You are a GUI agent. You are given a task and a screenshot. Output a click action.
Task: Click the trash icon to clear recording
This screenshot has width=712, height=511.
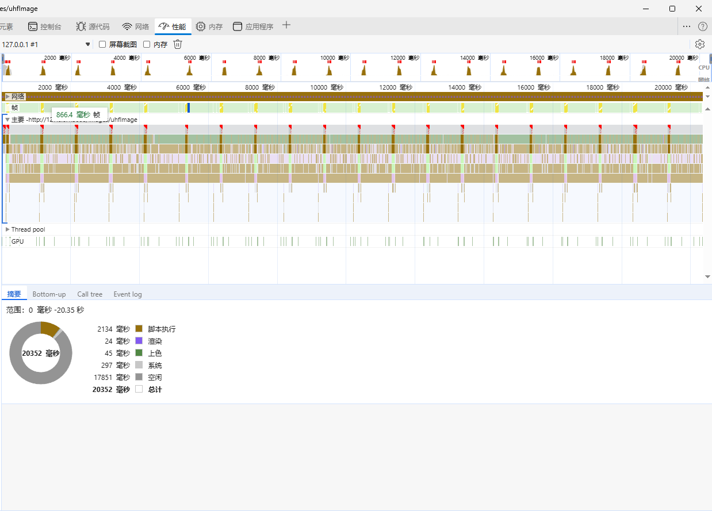click(178, 44)
